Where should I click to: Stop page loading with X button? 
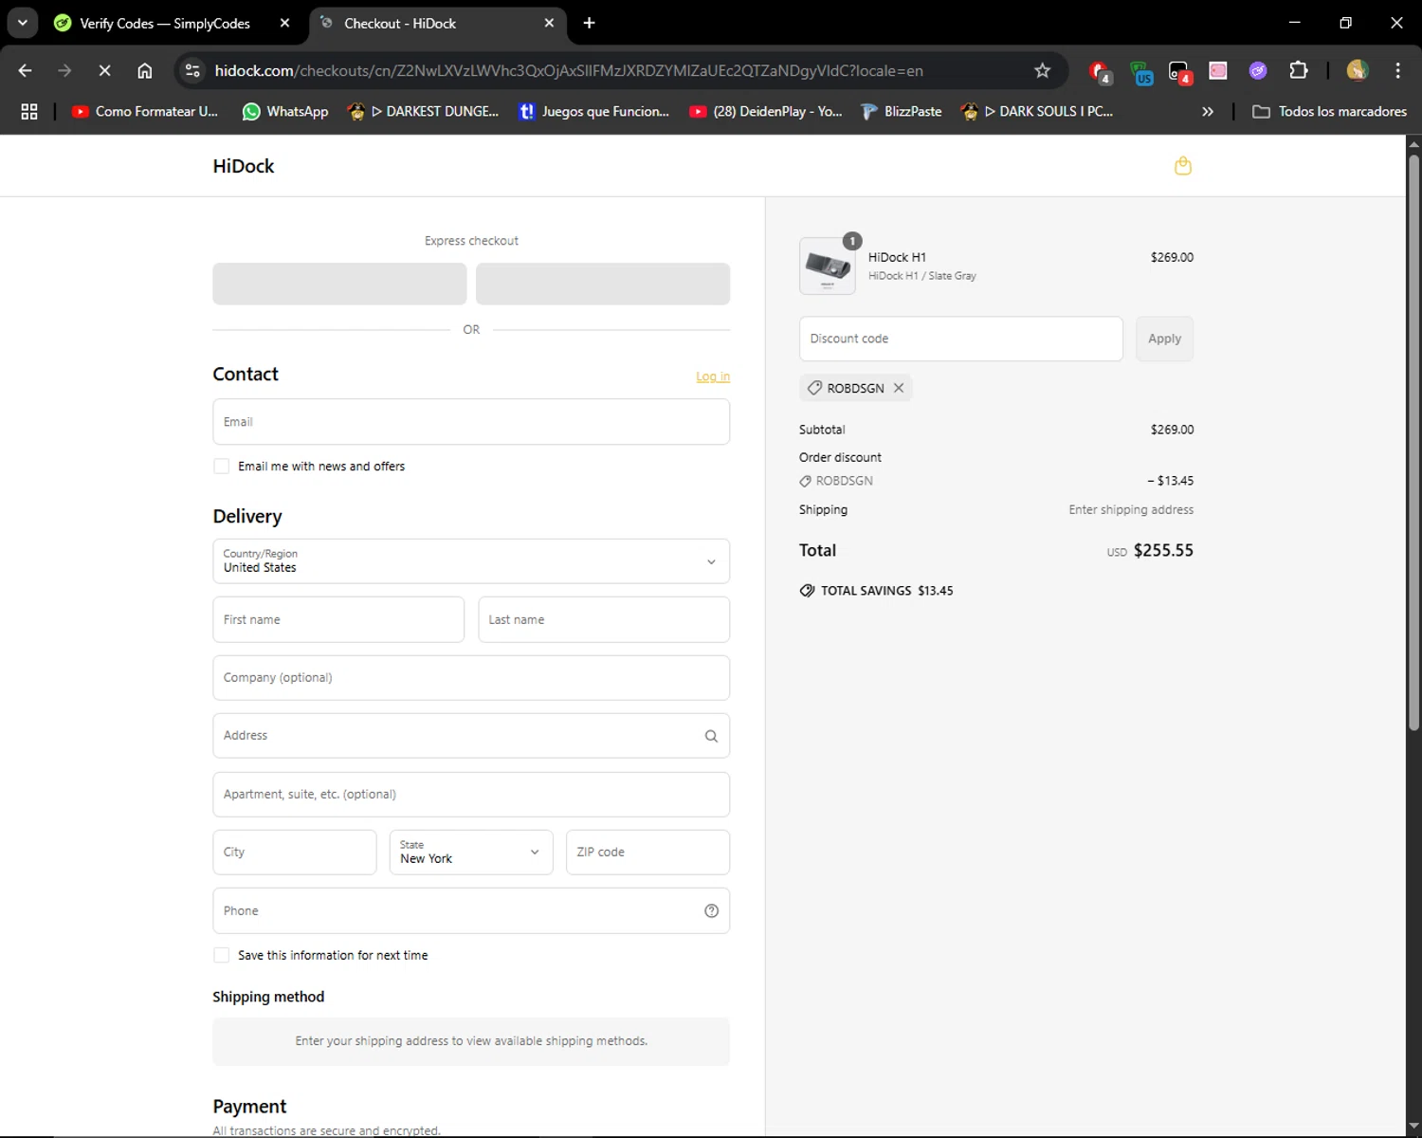point(105,70)
